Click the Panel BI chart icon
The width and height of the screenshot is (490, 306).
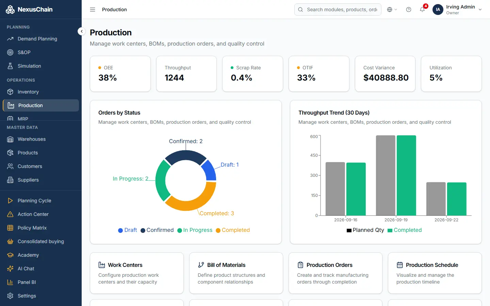[x=10, y=282]
